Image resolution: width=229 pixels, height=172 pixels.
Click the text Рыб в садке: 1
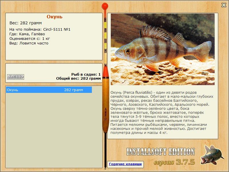[x=86, y=74]
